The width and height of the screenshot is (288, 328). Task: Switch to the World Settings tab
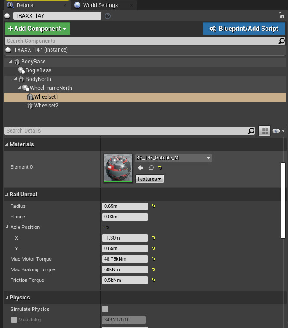[100, 5]
